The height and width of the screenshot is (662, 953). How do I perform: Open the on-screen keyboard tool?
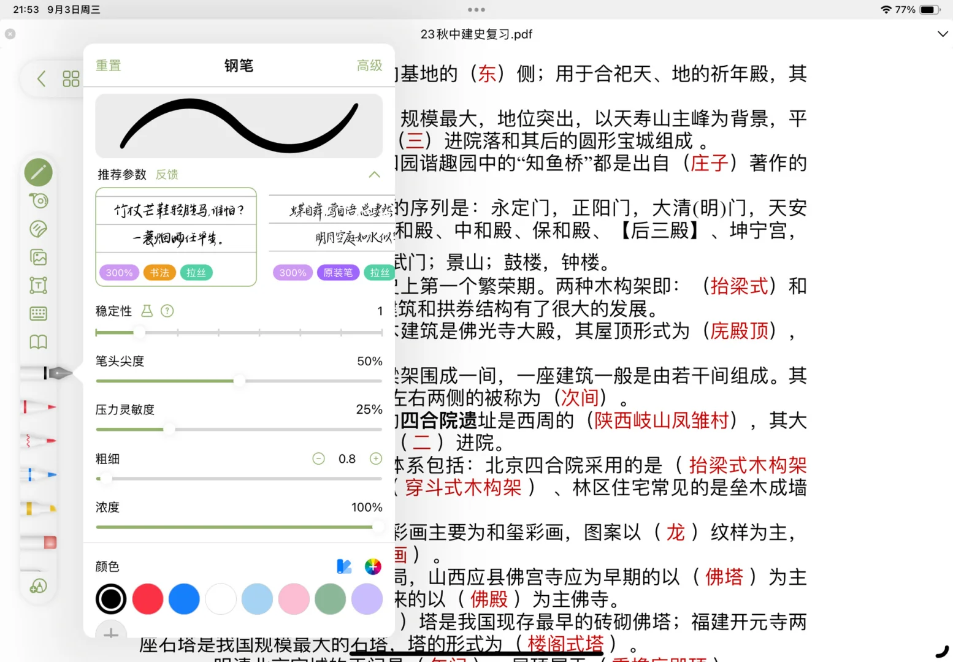(38, 313)
